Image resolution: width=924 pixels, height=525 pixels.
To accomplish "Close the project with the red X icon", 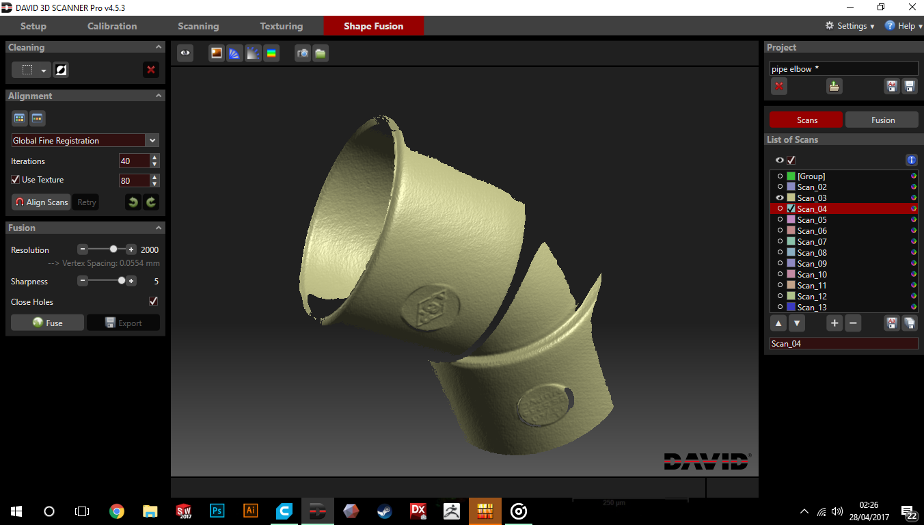I will (x=779, y=86).
